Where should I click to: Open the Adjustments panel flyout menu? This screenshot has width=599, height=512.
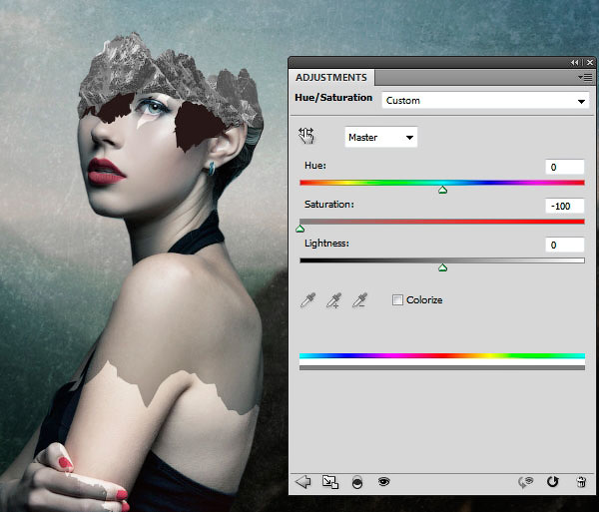585,78
